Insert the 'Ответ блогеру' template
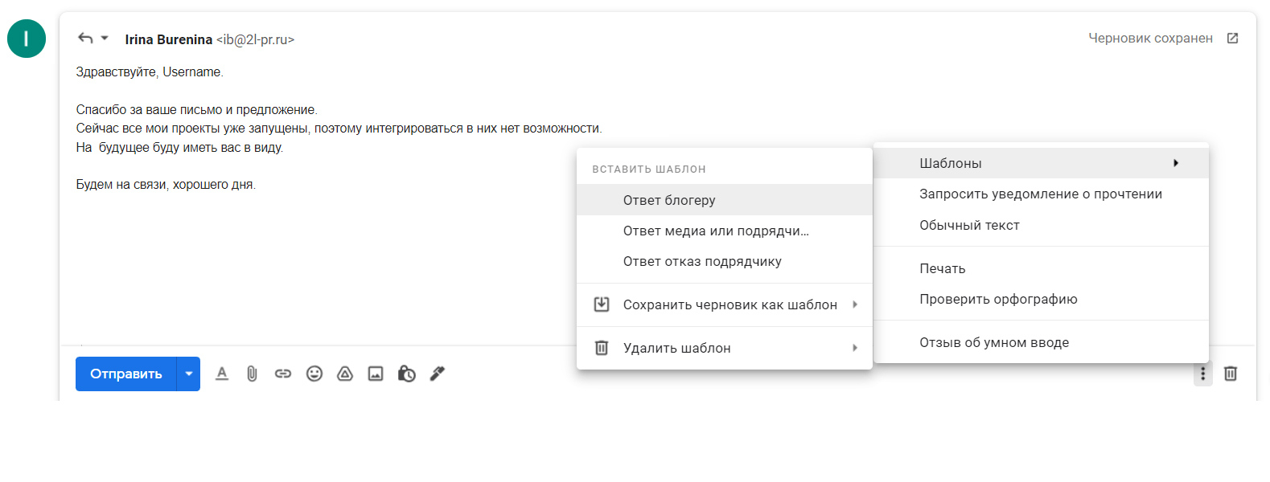Screen dimensions: 1270x482 669,200
